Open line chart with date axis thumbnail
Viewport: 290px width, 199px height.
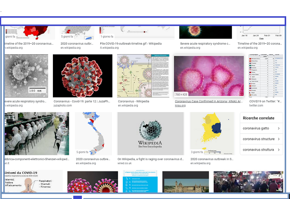click(260, 33)
